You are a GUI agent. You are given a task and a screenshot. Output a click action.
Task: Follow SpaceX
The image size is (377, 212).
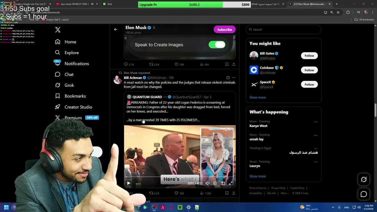click(x=309, y=85)
